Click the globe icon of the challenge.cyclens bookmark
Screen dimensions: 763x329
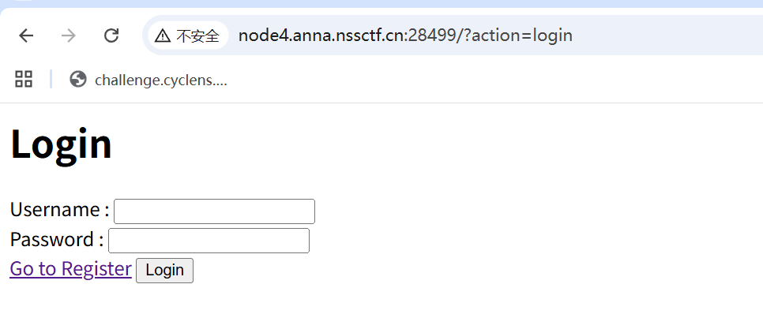point(77,79)
